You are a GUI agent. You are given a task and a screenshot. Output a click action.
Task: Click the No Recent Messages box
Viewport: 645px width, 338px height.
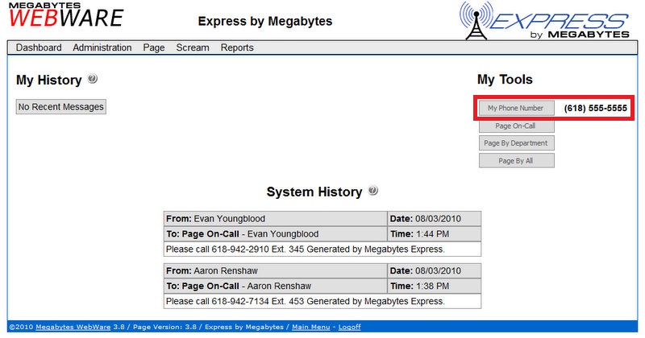point(61,106)
